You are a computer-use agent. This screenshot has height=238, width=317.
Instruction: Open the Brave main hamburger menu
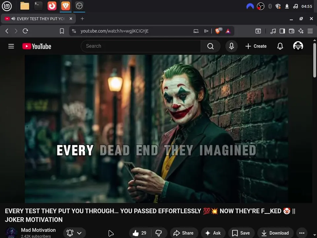tap(310, 31)
